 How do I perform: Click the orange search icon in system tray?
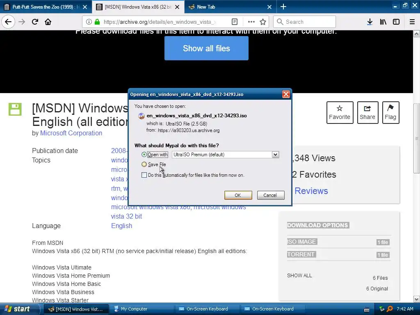pyautogui.click(x=390, y=309)
